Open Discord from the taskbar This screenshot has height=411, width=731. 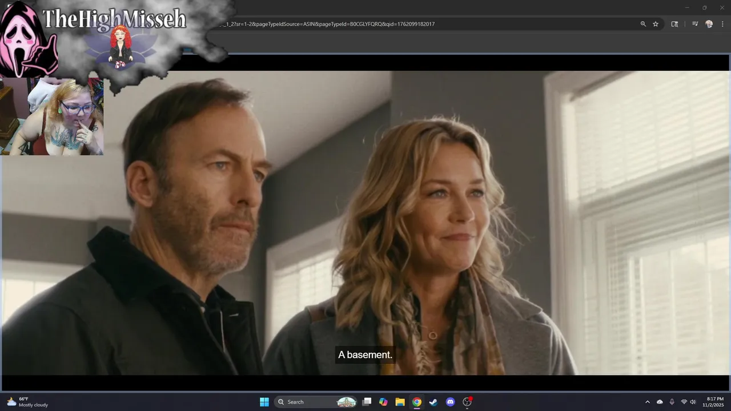coord(450,402)
